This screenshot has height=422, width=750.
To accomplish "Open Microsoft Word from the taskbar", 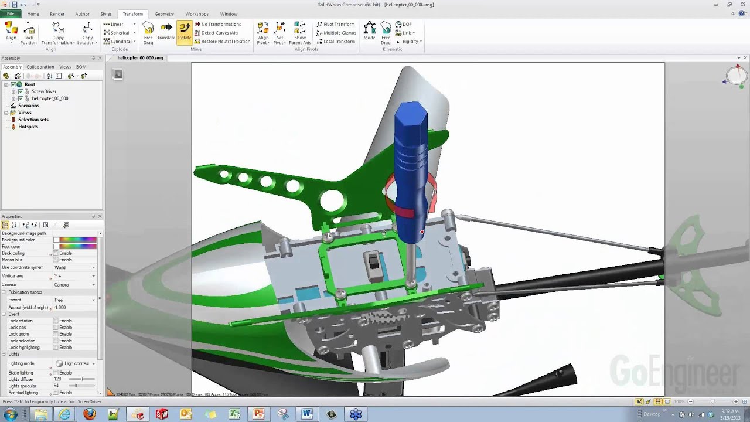I will coord(307,414).
